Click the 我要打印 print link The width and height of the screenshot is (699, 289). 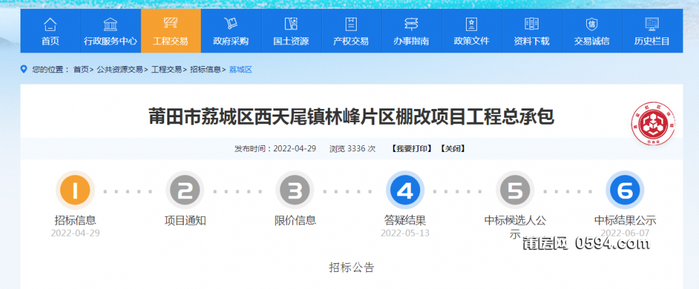click(x=411, y=149)
